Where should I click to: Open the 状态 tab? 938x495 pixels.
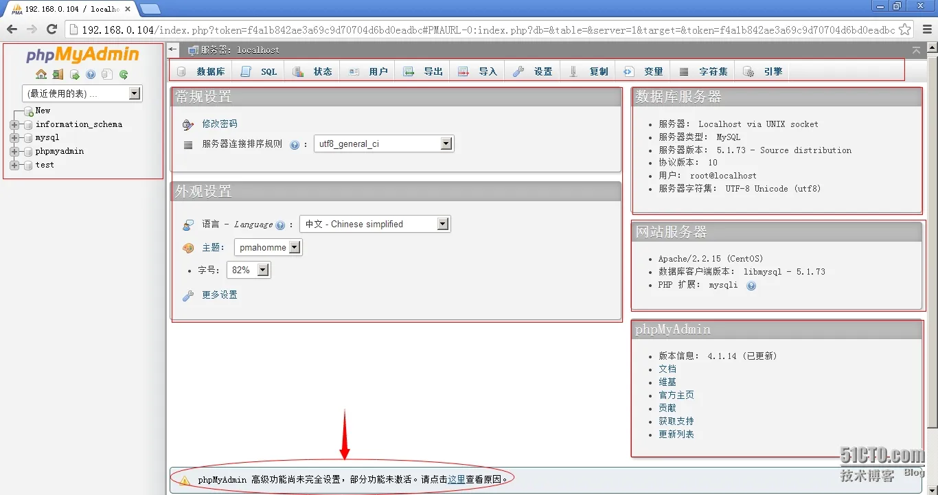pyautogui.click(x=312, y=71)
